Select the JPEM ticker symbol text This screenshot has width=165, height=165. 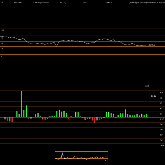[x=110, y=3]
